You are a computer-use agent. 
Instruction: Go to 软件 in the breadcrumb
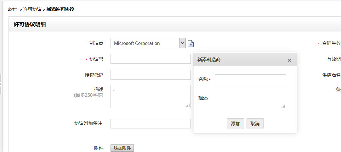point(13,9)
